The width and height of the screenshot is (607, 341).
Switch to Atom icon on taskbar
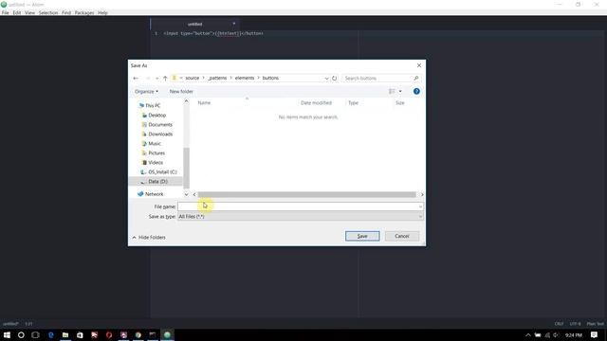coord(167,334)
